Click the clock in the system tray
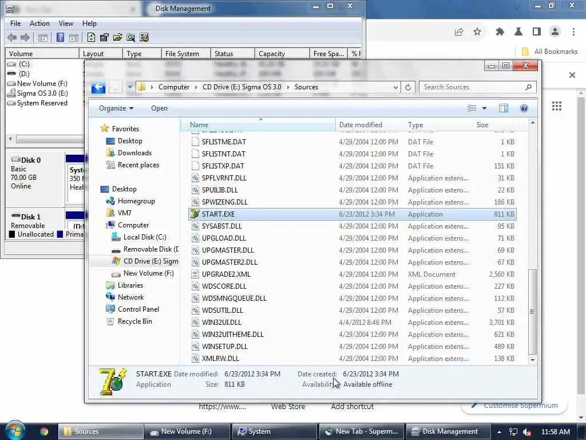 [556, 432]
